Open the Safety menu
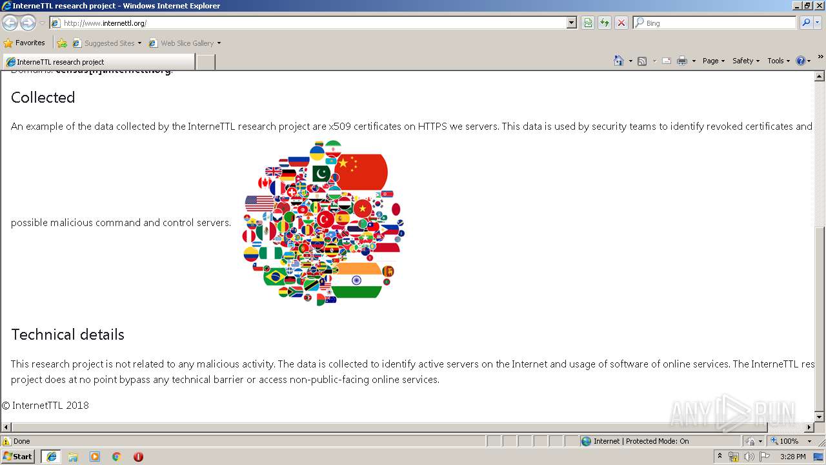Screen dimensions: 826x465 (746, 61)
